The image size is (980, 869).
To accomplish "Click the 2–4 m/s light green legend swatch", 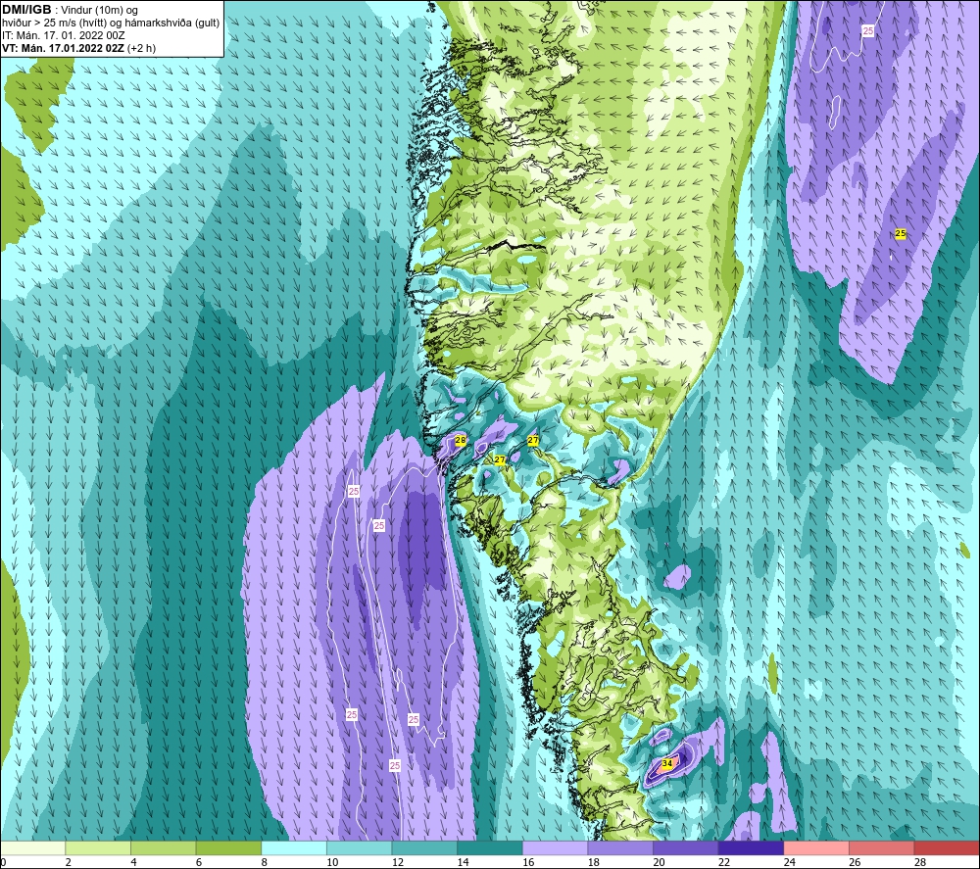I will pyautogui.click(x=98, y=847).
